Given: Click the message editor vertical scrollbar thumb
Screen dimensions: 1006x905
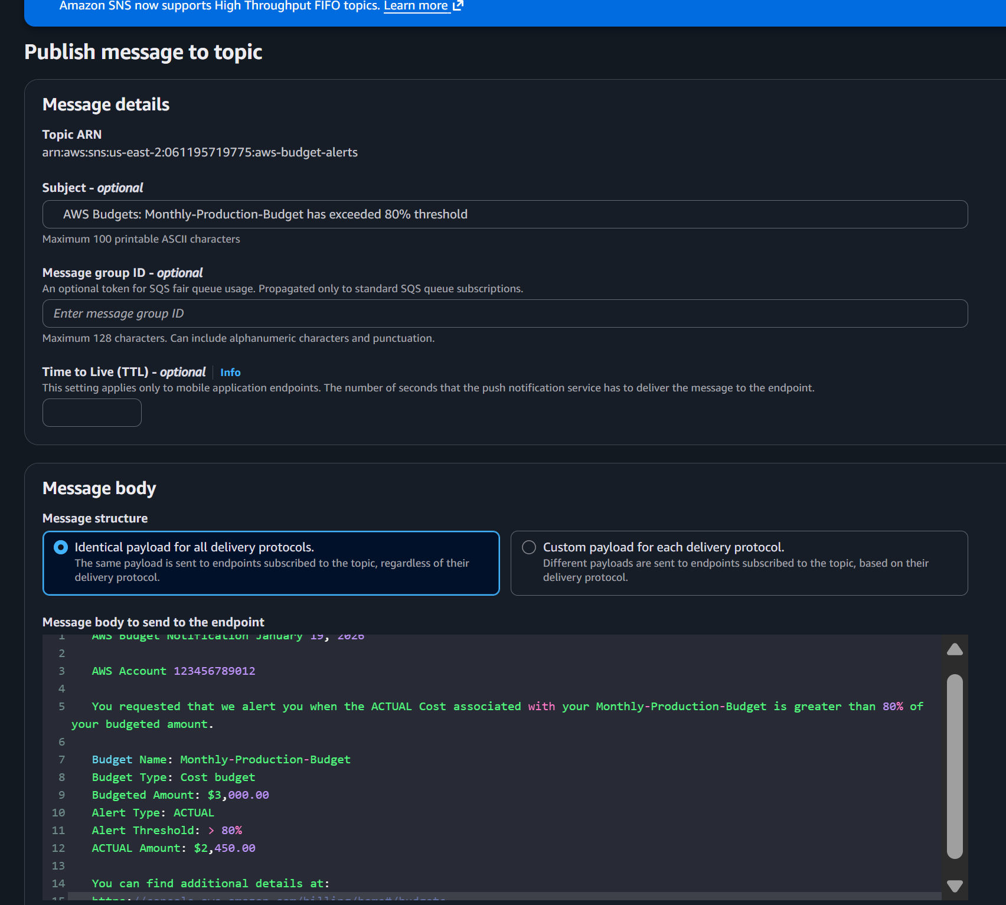Looking at the screenshot, I should tap(955, 766).
